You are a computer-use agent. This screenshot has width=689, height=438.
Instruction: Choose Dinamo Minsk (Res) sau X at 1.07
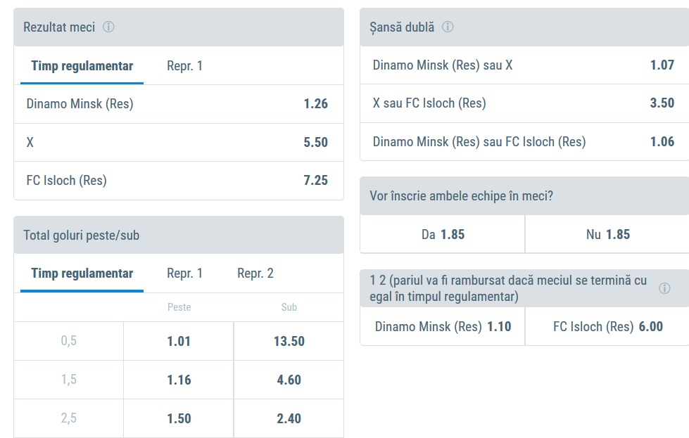pos(524,65)
